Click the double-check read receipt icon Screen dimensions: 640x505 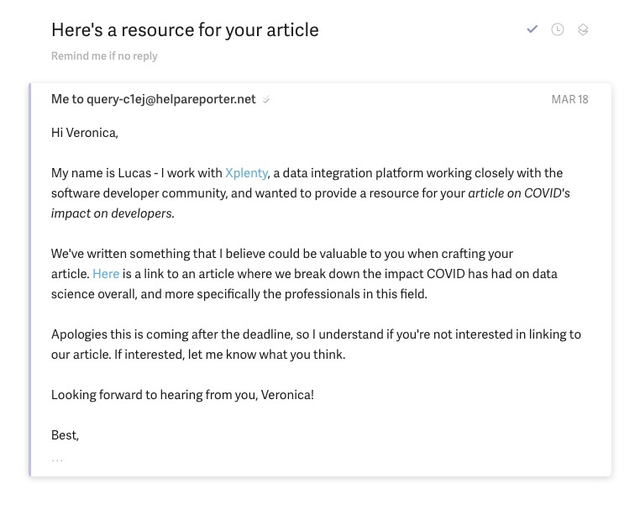tap(266, 100)
